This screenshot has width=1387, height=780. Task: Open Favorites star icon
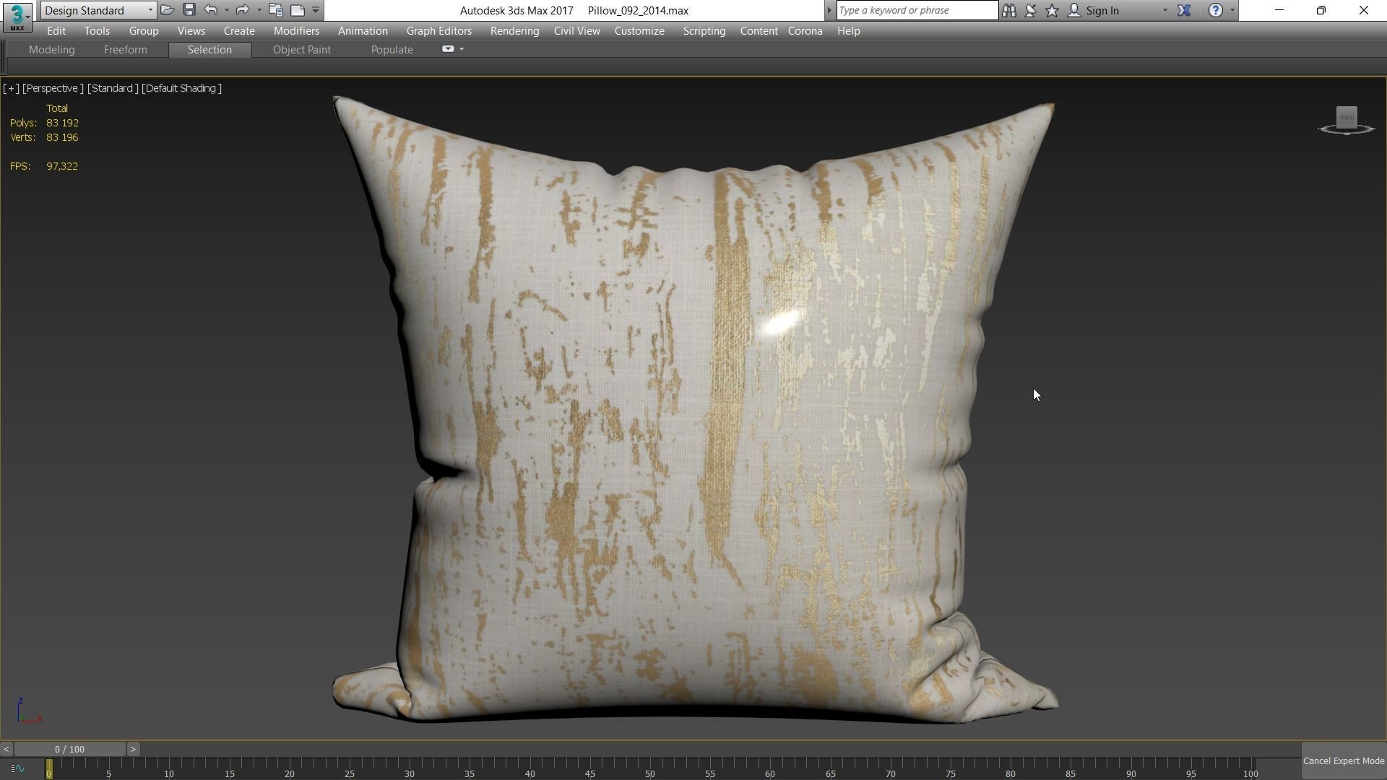click(1053, 10)
